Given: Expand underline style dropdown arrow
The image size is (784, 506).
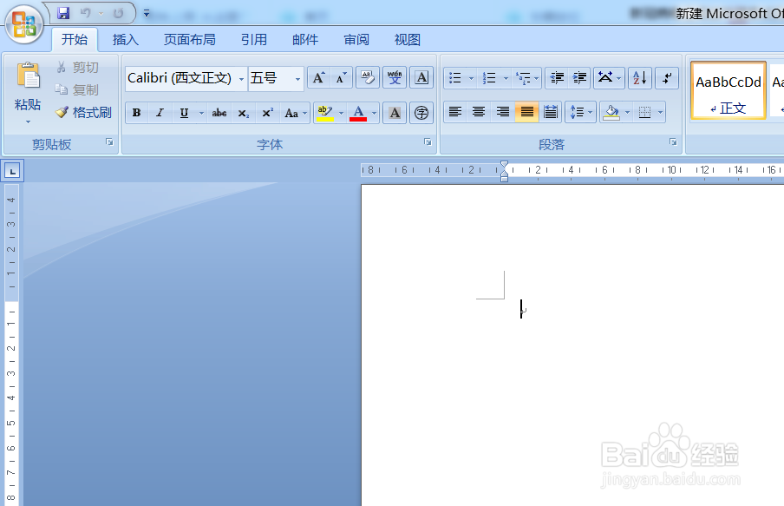Looking at the screenshot, I should (201, 113).
